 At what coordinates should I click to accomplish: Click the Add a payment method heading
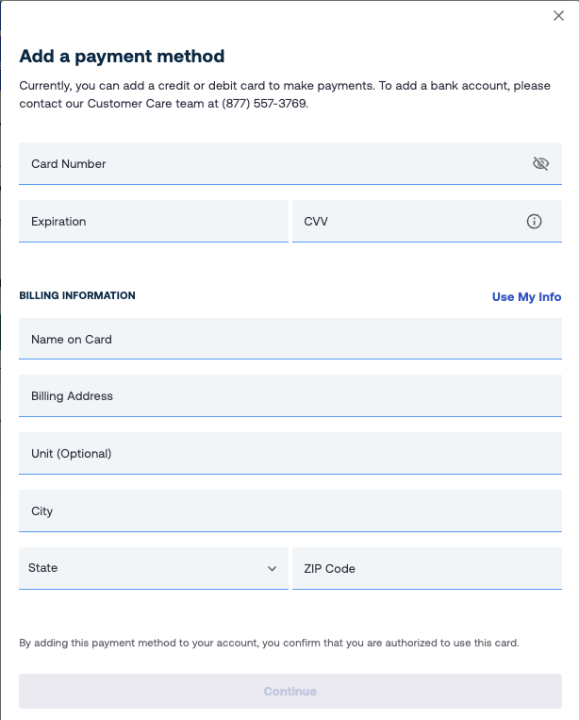pos(122,57)
